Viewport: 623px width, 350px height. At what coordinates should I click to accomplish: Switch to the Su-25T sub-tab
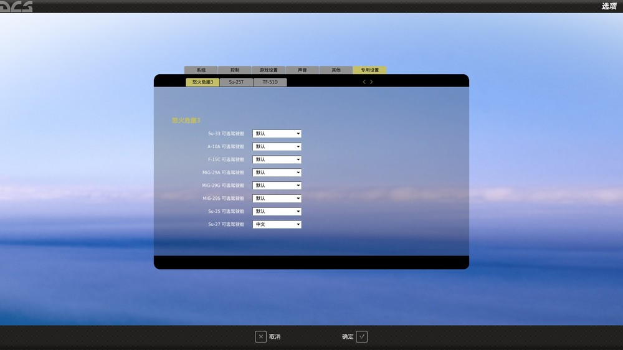236,82
